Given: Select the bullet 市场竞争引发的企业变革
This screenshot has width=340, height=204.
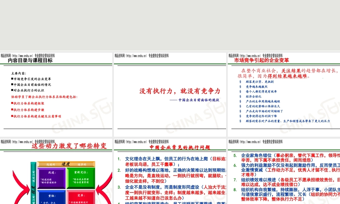Looking at the screenshot, I should [31, 79].
